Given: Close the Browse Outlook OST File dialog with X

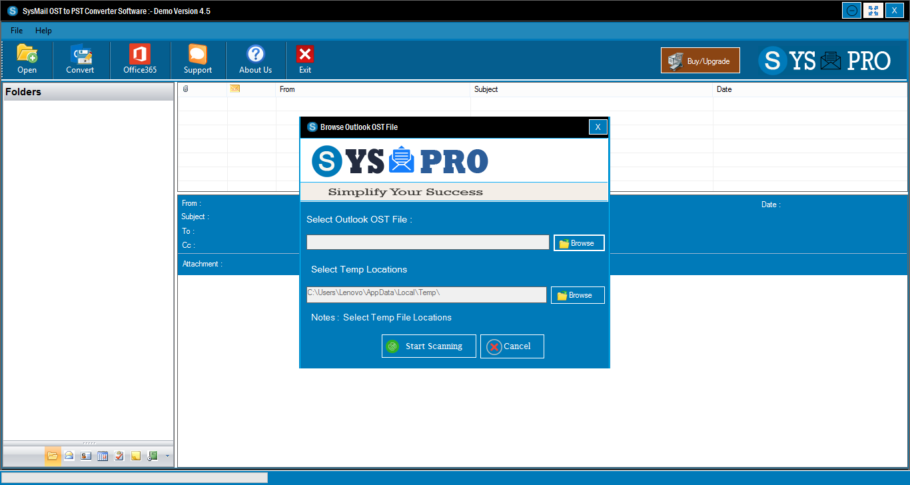Looking at the screenshot, I should click(598, 127).
